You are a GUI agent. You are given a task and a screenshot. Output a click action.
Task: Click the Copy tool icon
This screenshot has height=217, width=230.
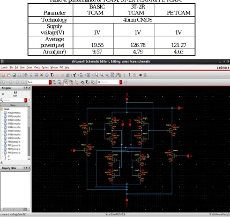coord(31,75)
